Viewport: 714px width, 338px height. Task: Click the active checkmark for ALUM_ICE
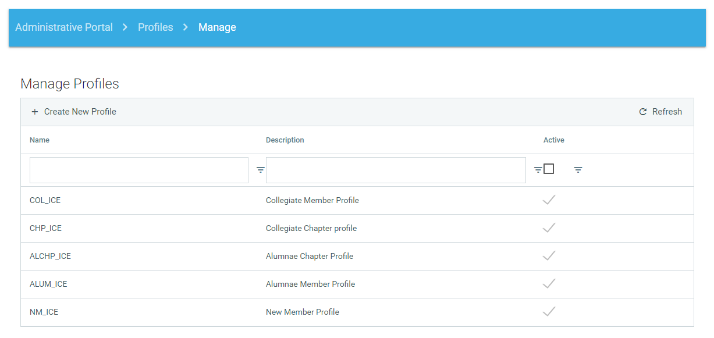549,284
